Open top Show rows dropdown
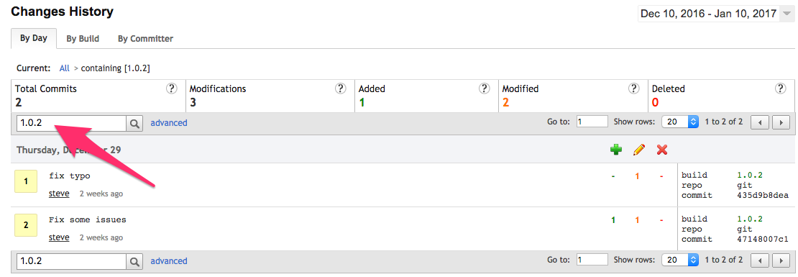 [x=680, y=122]
